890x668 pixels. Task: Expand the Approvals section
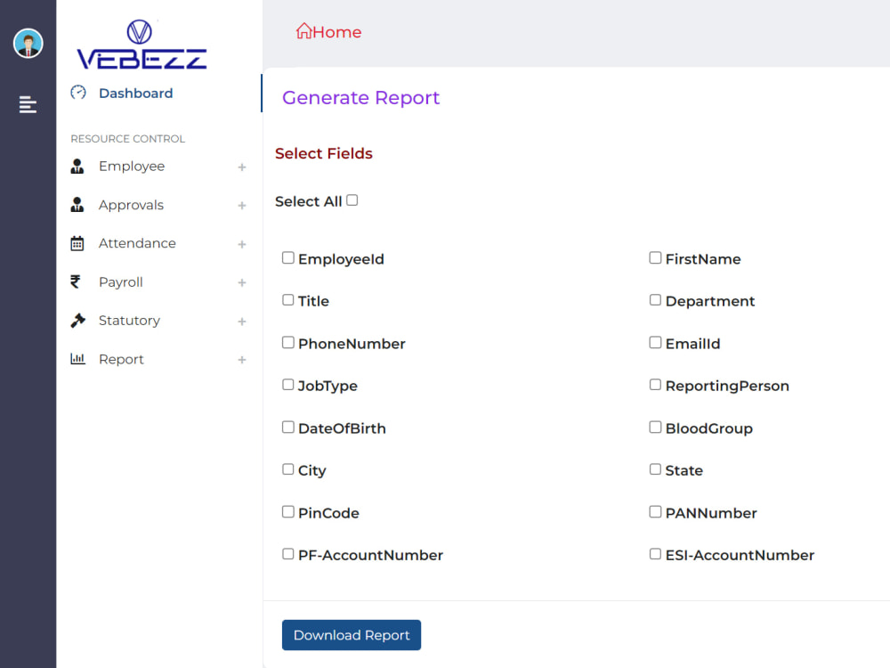click(x=242, y=206)
